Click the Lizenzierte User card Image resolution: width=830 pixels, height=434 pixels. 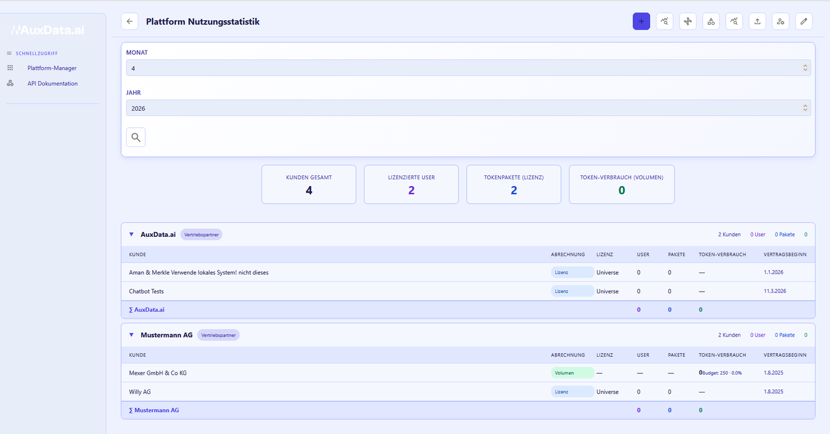click(412, 184)
